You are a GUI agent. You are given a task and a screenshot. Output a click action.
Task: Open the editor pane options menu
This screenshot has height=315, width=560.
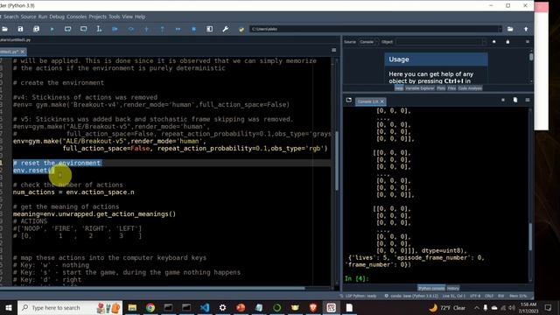click(333, 51)
